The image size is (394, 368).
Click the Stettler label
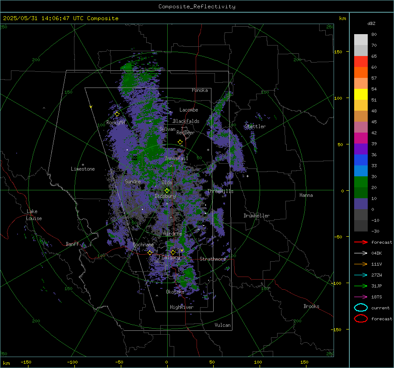[x=255, y=126]
